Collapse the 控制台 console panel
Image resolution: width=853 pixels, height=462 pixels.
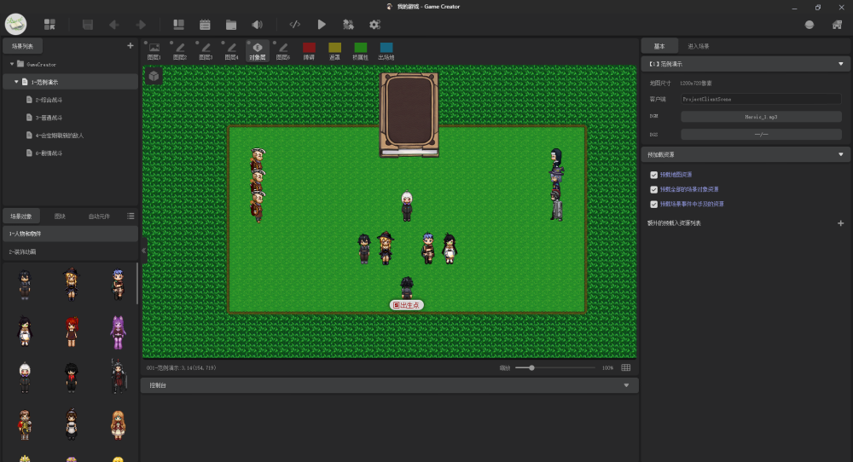pos(627,385)
